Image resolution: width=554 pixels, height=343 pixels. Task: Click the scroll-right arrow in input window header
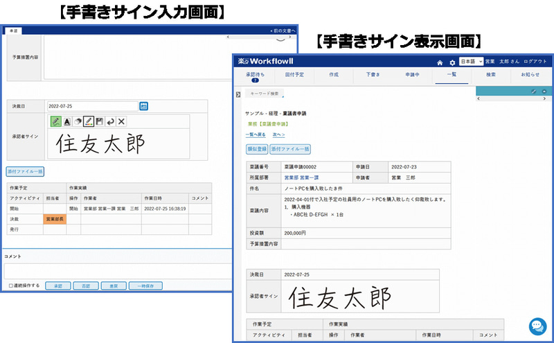(290, 37)
